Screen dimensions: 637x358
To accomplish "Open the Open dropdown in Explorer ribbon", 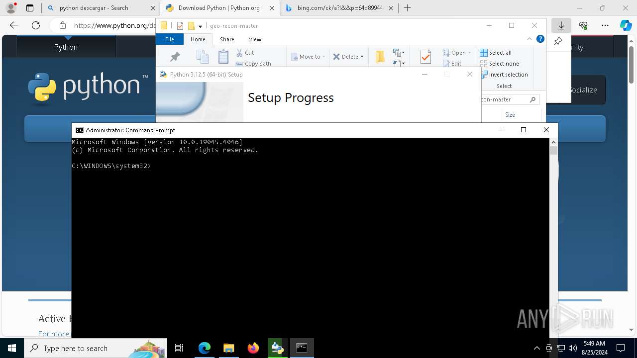I will tap(457, 53).
